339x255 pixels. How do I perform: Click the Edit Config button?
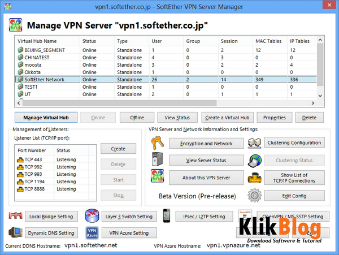pos(294,196)
